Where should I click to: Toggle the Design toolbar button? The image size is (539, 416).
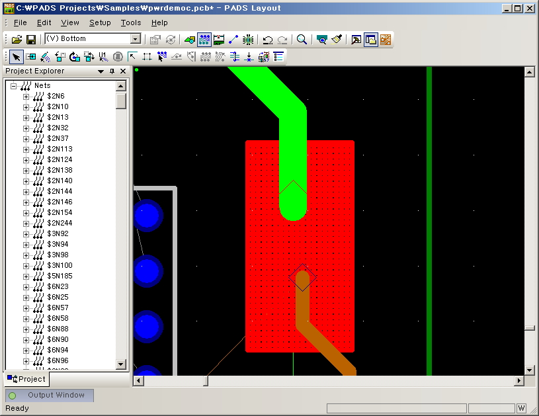204,40
